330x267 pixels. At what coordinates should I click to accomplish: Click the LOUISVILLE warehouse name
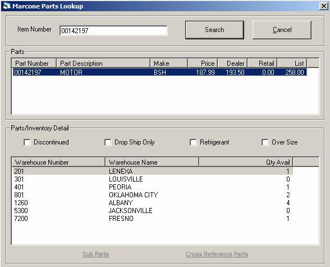pyautogui.click(x=126, y=179)
